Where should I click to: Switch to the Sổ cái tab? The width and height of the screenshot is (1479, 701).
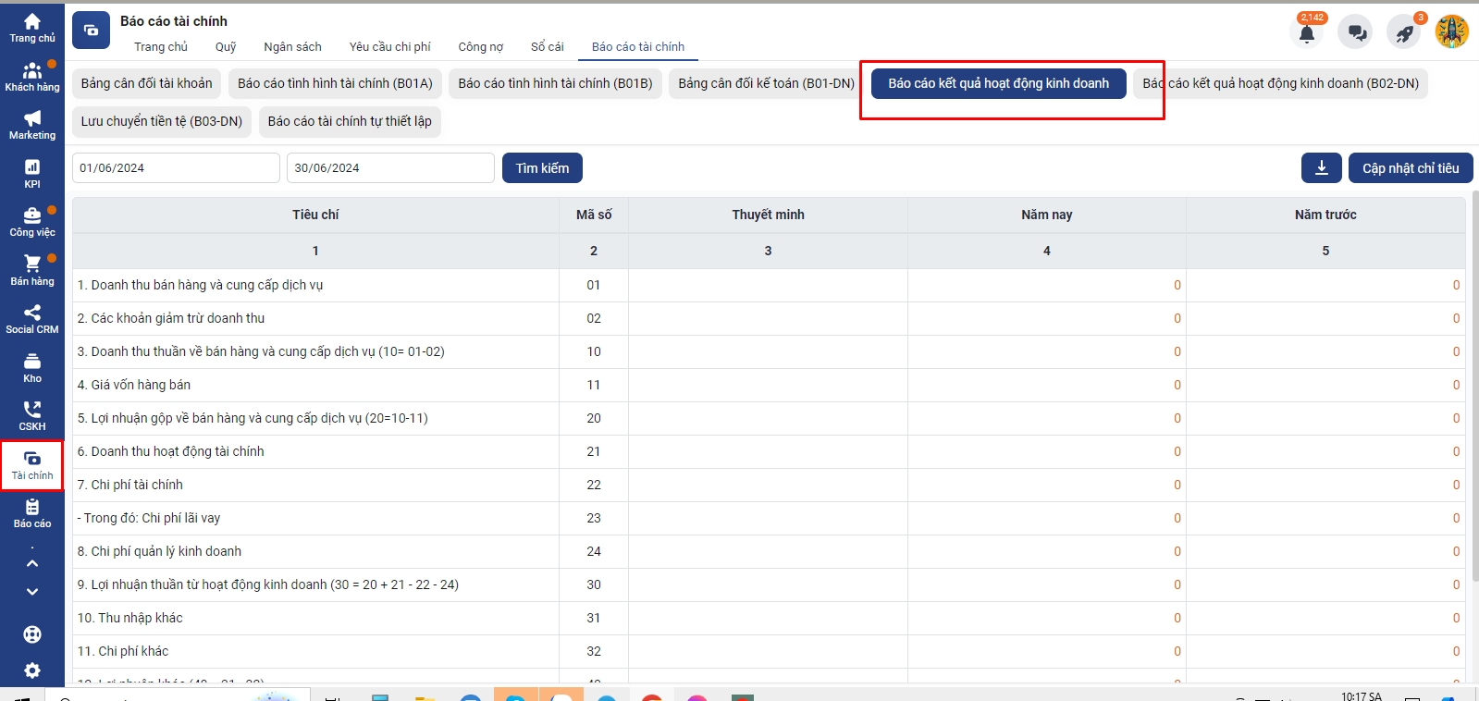coord(547,47)
